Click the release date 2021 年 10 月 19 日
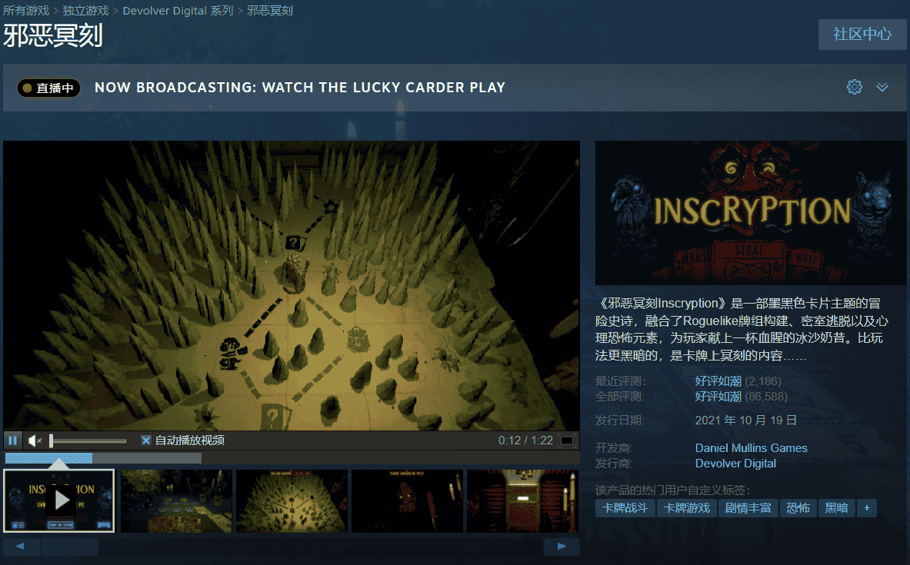 745,420
